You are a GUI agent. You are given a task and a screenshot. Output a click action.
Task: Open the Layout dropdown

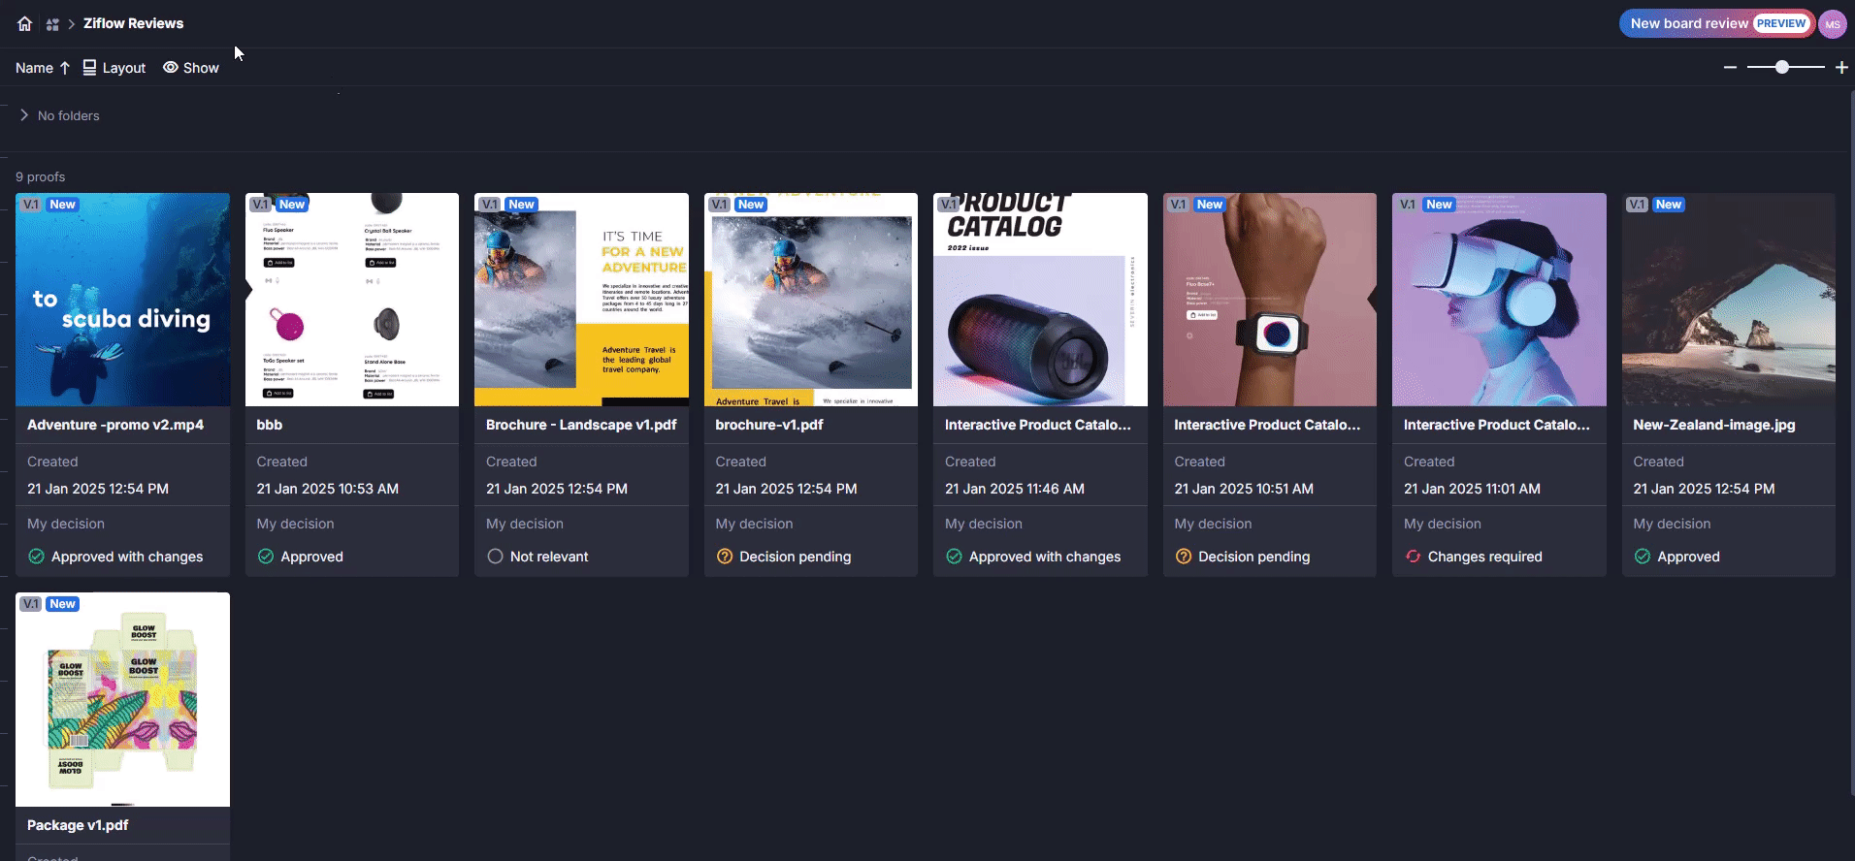tap(114, 68)
